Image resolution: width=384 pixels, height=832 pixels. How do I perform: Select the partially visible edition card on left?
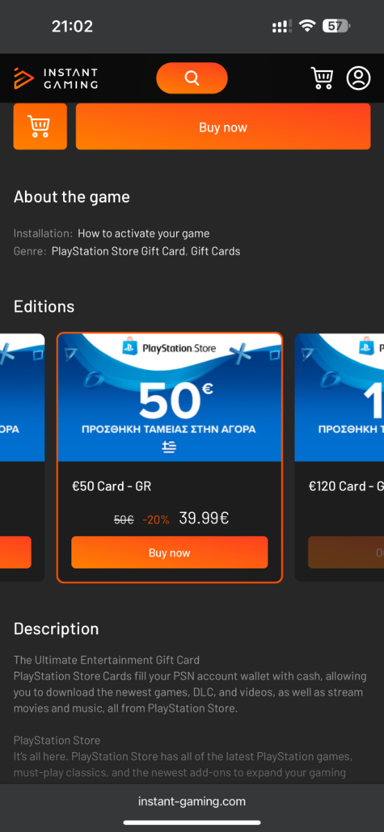click(x=22, y=458)
